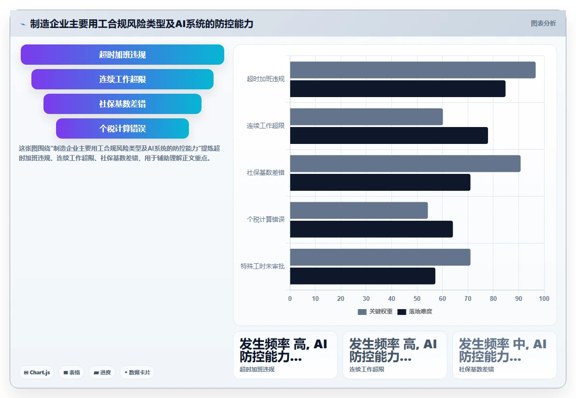Click the 表格 tag chip
This screenshot has height=398, width=576.
tap(72, 372)
